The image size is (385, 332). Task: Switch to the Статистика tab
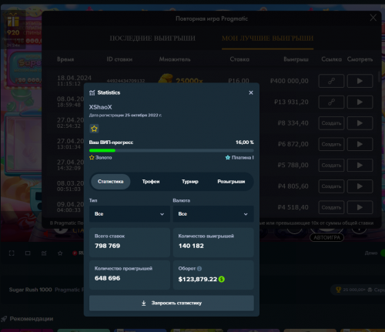(111, 182)
